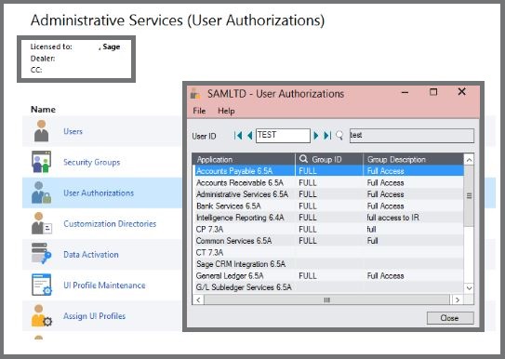Open the Help menu

tap(226, 111)
